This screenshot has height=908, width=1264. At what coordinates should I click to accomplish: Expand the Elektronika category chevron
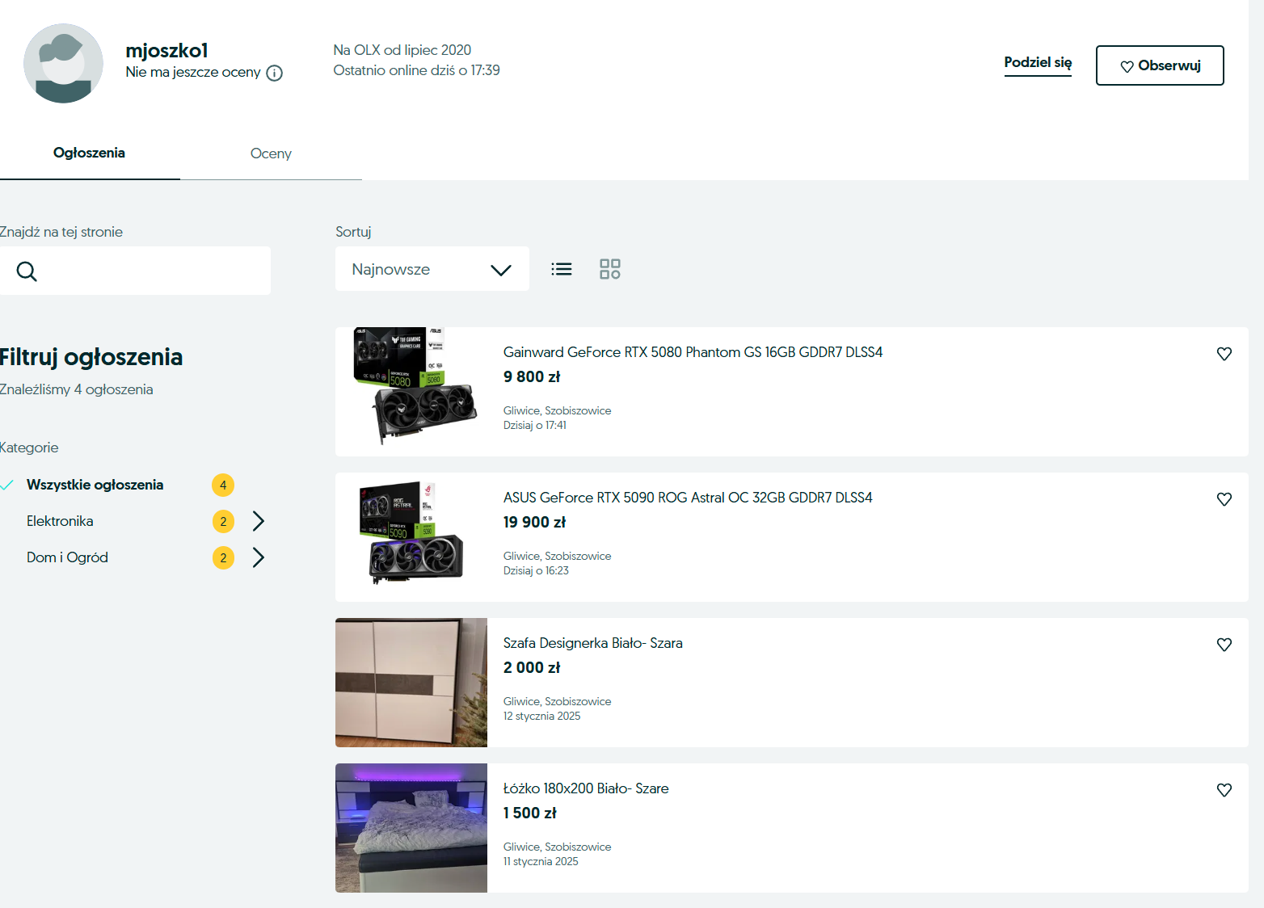click(259, 521)
